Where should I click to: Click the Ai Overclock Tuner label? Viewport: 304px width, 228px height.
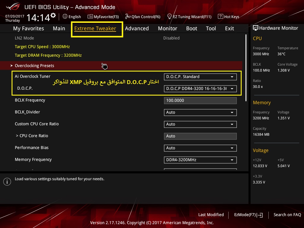(33, 76)
